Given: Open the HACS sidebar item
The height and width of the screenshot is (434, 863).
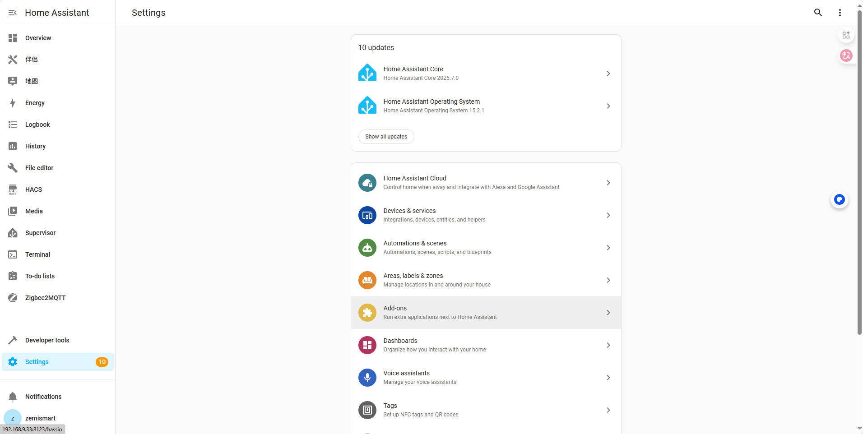Looking at the screenshot, I should pos(58,189).
